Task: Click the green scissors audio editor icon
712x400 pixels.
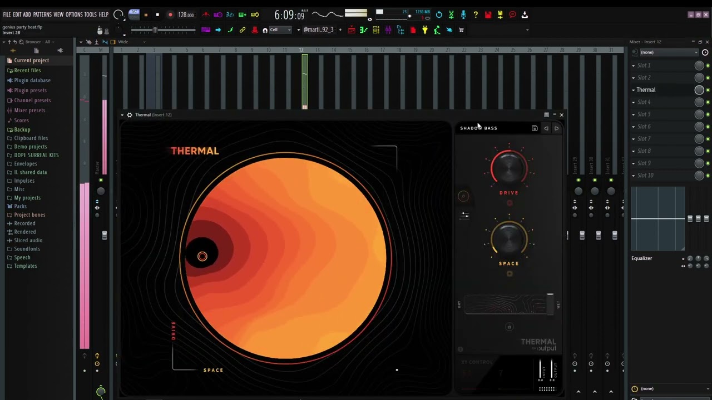Action: coord(451,14)
